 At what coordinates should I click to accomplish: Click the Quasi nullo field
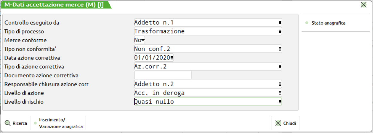click(x=205, y=102)
